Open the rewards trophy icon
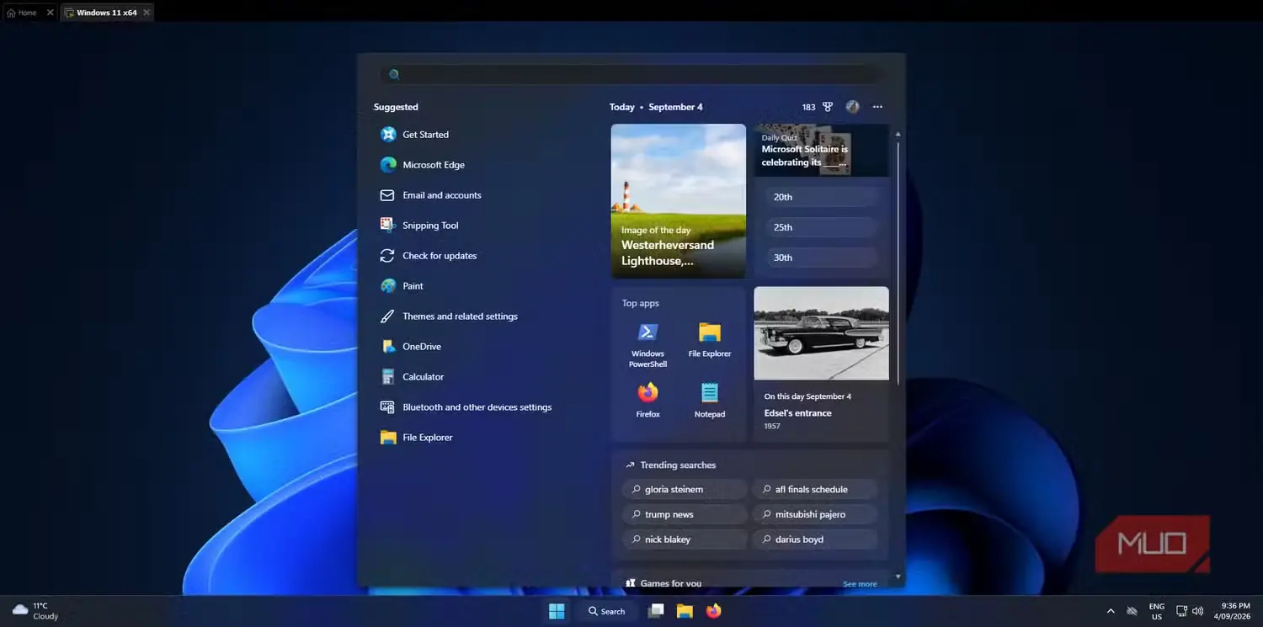This screenshot has height=627, width=1263. tap(828, 107)
